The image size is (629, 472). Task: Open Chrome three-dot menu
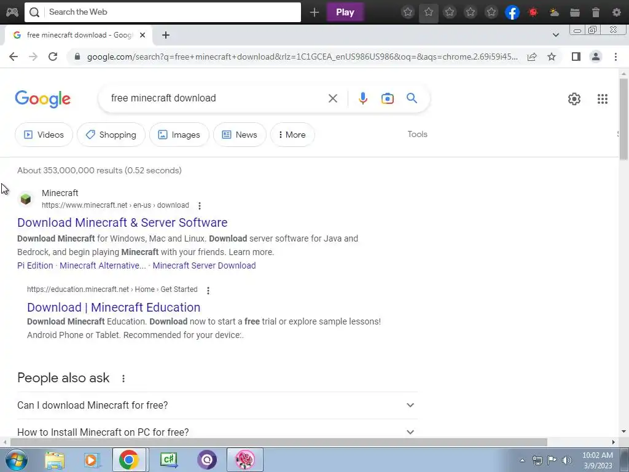point(615,57)
